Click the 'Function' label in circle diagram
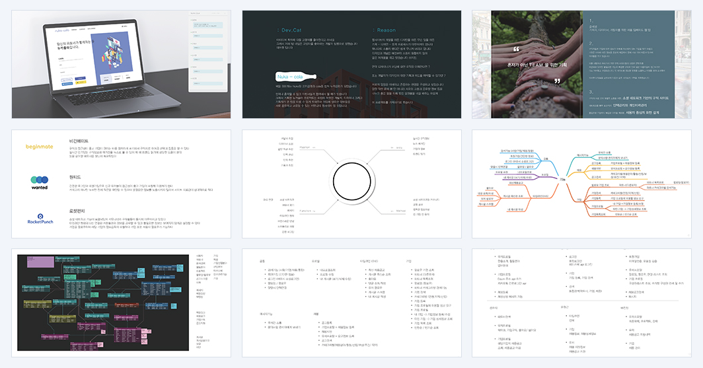 [306, 211]
